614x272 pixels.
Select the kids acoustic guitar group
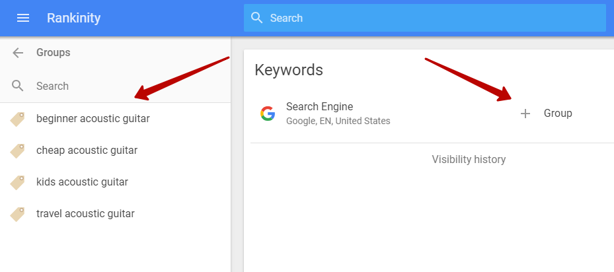pyautogui.click(x=115, y=182)
